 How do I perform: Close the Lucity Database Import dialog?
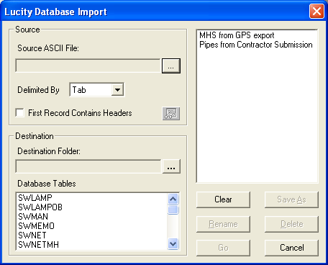tap(316, 12)
